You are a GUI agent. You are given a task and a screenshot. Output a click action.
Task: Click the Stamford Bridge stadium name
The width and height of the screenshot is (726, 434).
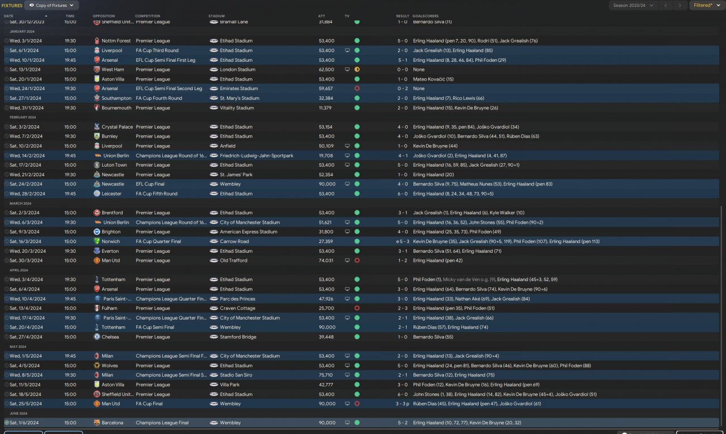click(x=238, y=337)
